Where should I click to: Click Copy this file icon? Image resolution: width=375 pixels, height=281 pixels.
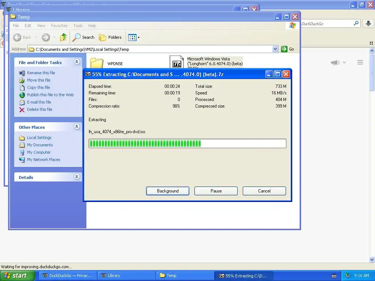22,88
